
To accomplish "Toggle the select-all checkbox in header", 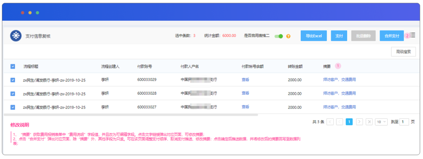I will (x=13, y=67).
